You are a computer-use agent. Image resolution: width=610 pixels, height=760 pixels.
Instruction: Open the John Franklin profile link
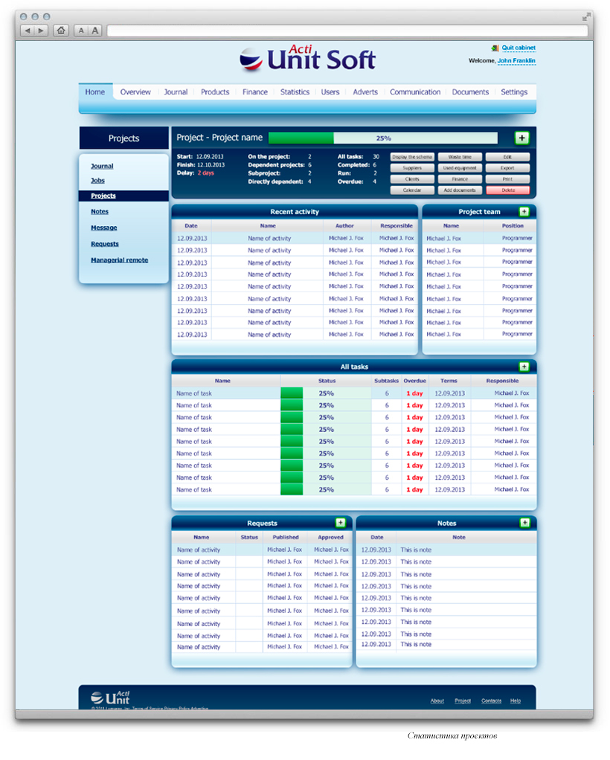[516, 60]
